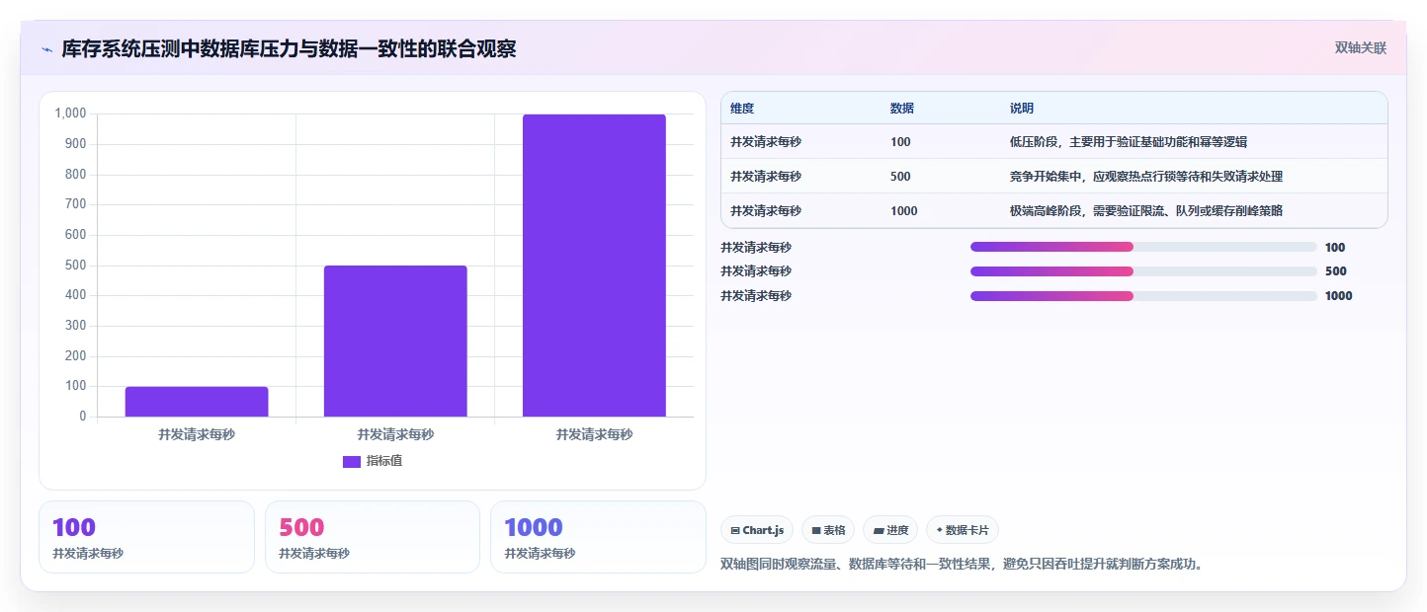Click the Chart.js chip icon

735,530
